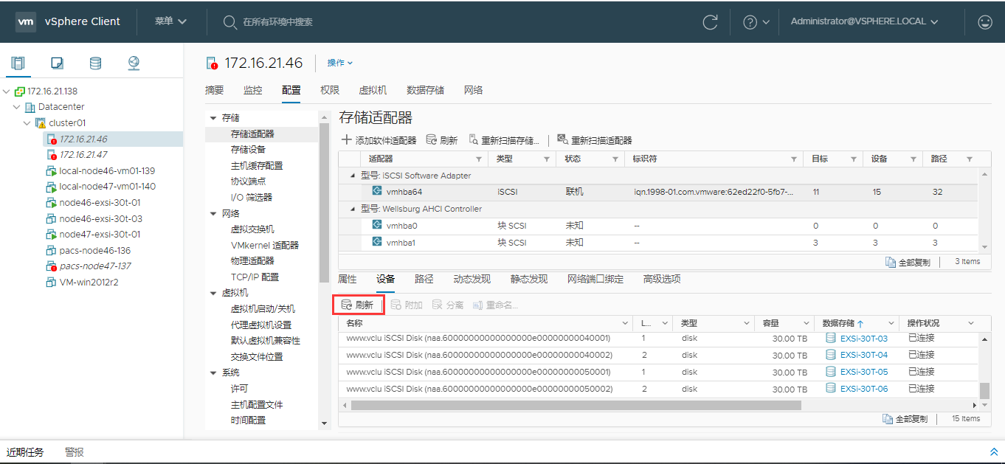Screen dimensions: 1005x464
Task: Click the Datacenter icon in tree
Action: click(30, 107)
